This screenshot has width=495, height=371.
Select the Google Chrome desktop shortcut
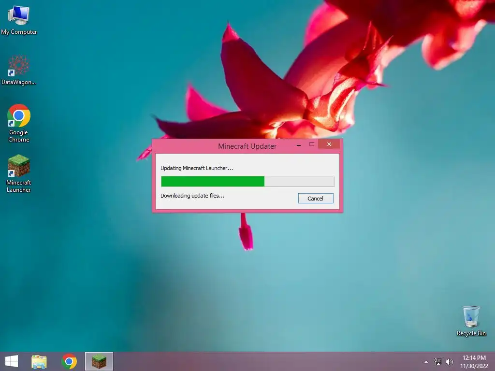[19, 123]
